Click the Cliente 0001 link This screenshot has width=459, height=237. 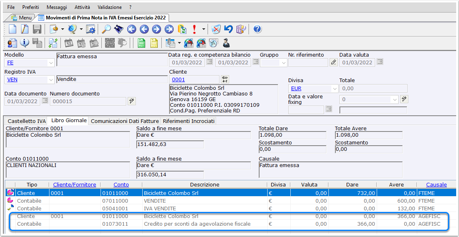tap(178, 79)
